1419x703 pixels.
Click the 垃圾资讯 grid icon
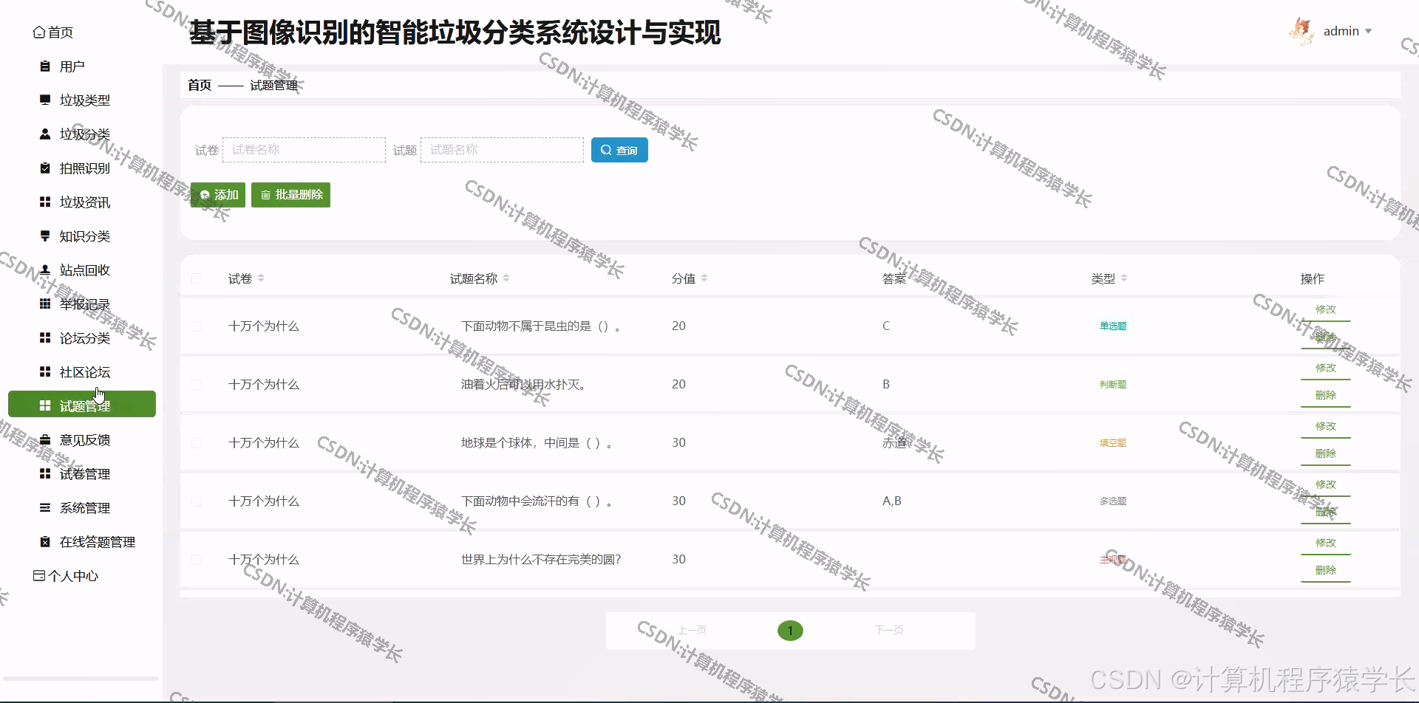[x=45, y=202]
